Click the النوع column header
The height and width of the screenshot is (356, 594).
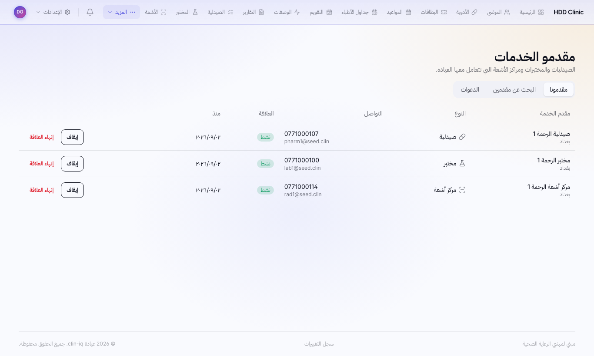pyautogui.click(x=460, y=113)
